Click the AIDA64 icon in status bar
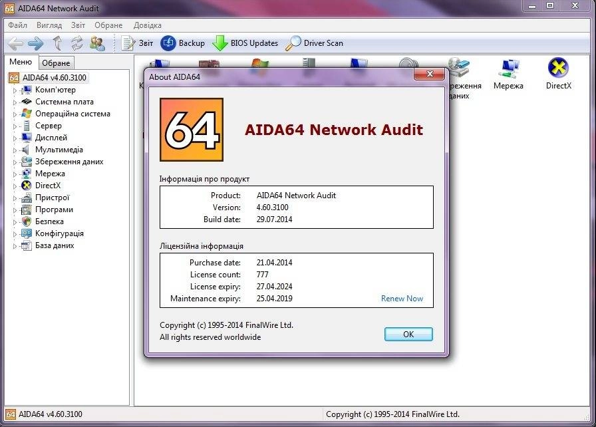Viewport: 596px width, 427px height. (11, 414)
